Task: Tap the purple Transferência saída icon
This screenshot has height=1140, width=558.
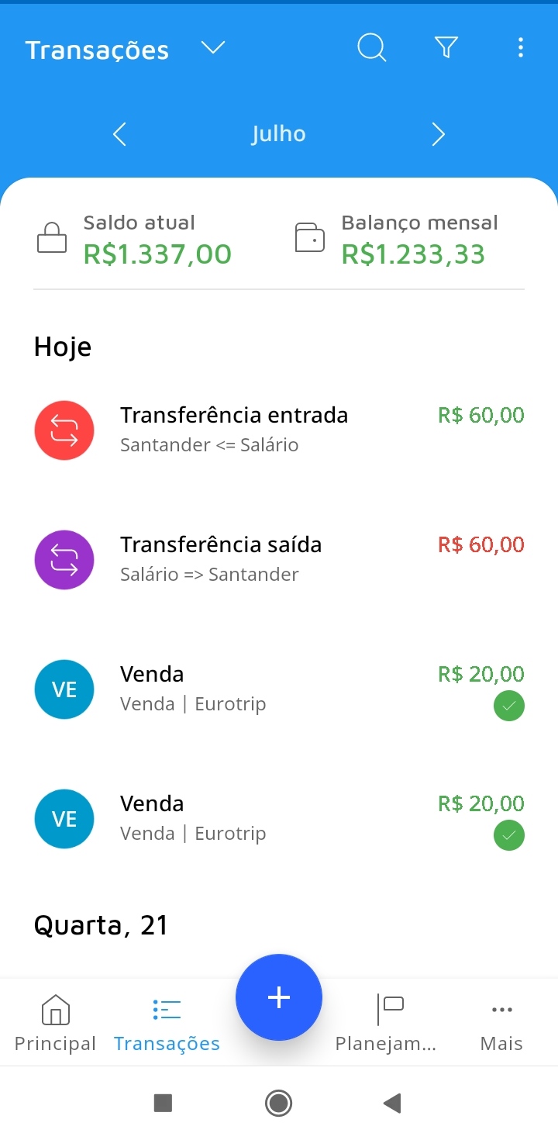Action: coord(64,560)
